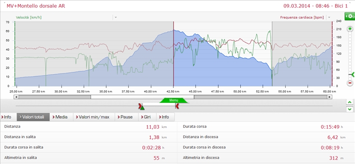Click the horizontal chart scrollbar thumb
Image resolution: width=355 pixels, height=164 pixels.
click(142, 97)
